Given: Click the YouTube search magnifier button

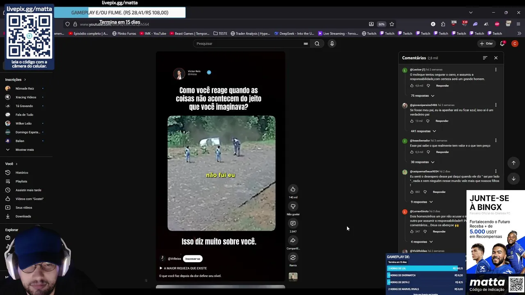Looking at the screenshot, I should tap(317, 43).
